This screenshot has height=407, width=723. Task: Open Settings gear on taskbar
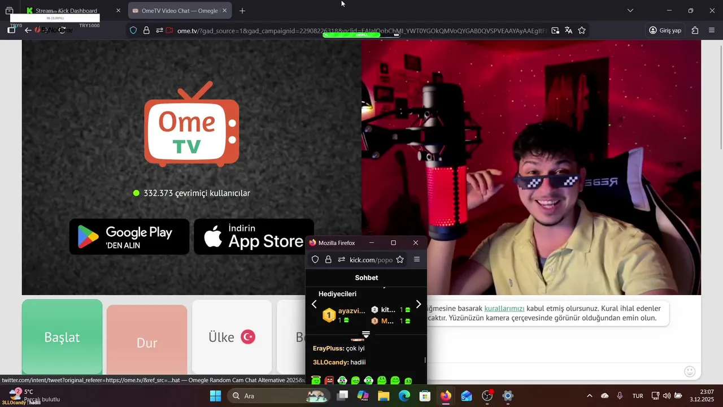tap(508, 396)
